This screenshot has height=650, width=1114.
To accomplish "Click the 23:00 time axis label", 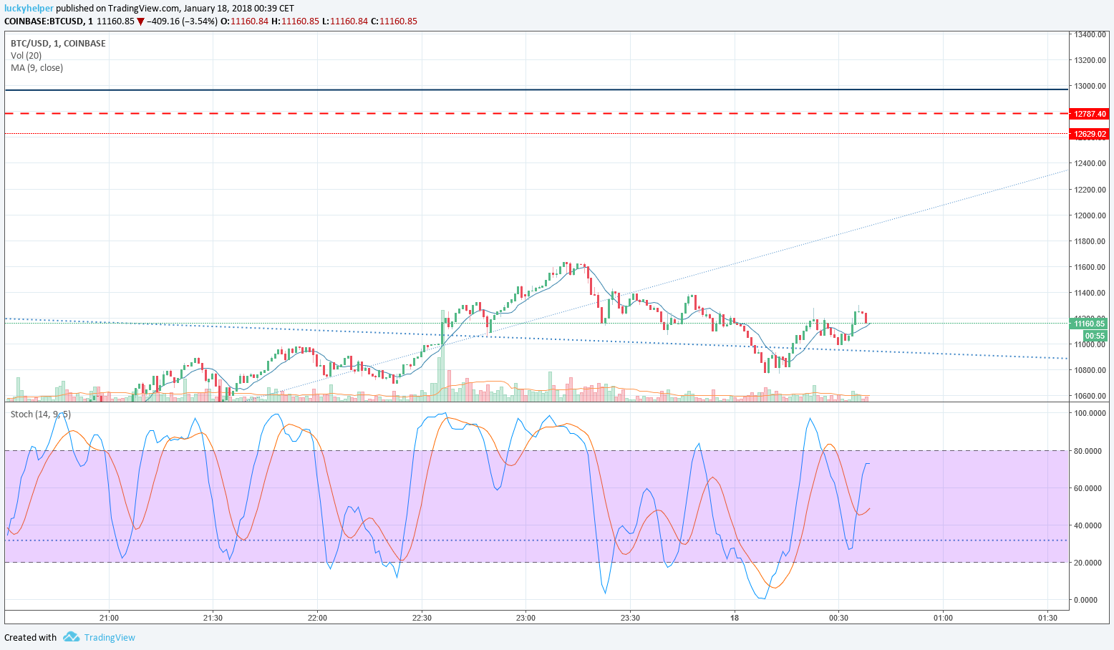I will point(525,618).
